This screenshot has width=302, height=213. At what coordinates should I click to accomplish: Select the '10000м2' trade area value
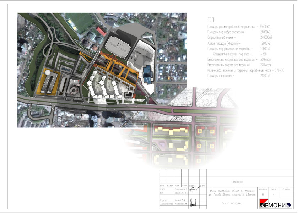(265, 49)
